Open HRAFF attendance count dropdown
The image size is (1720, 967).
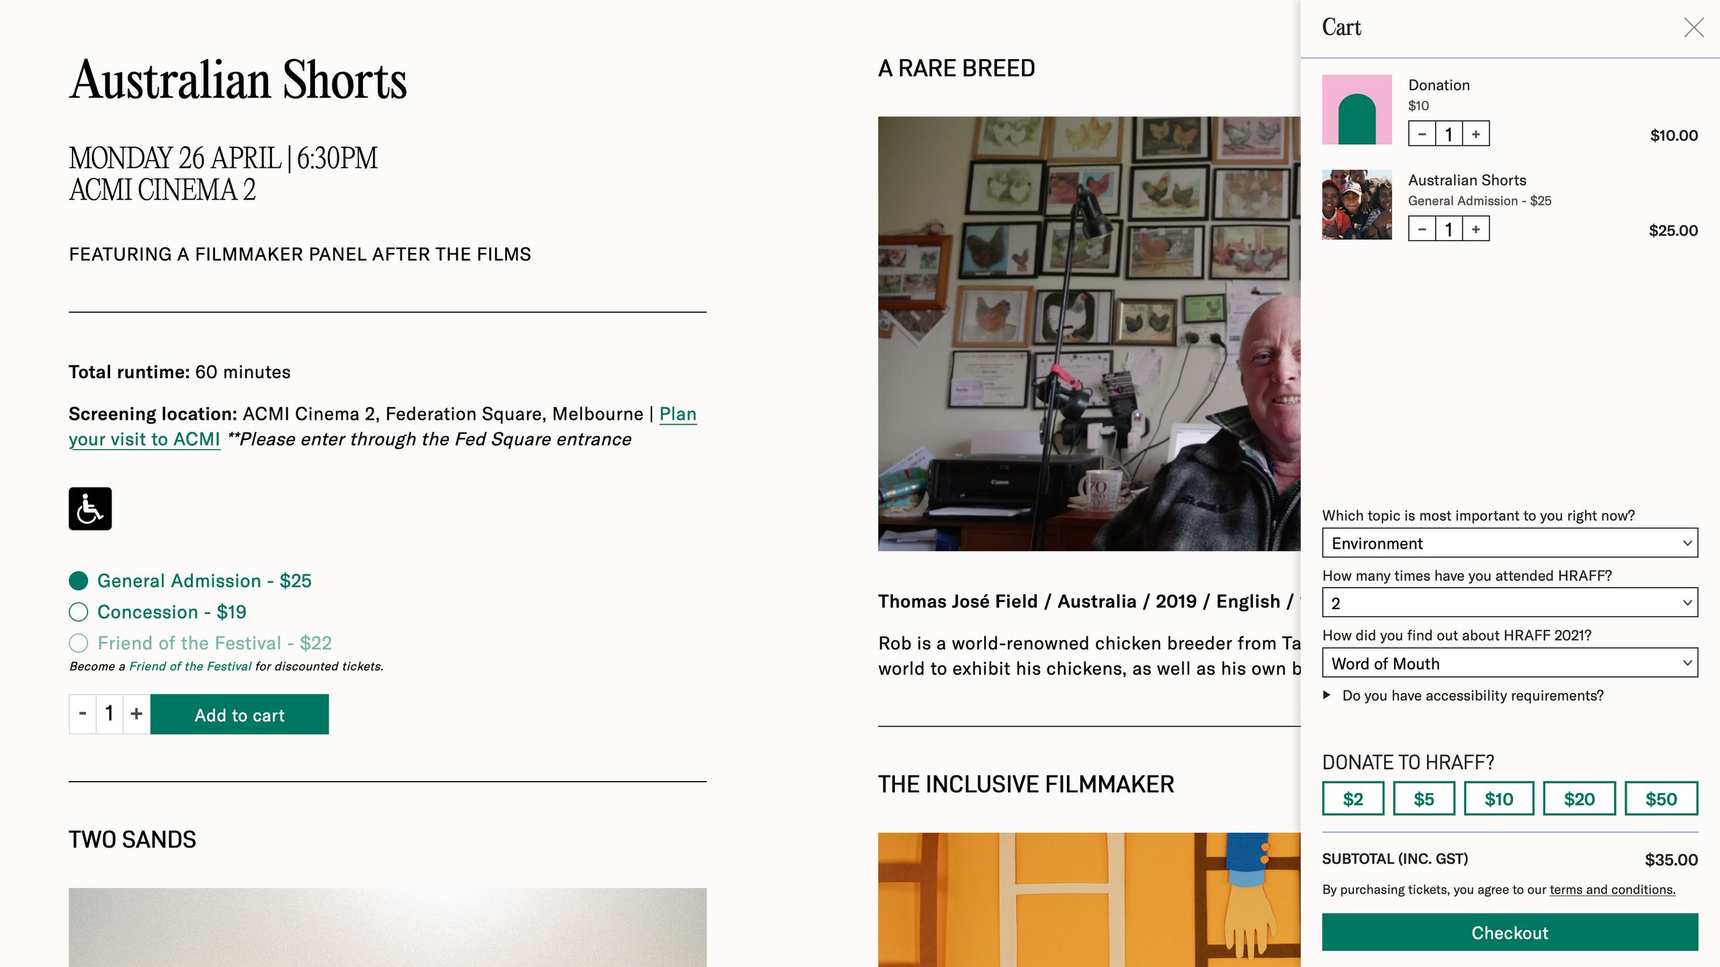1510,602
